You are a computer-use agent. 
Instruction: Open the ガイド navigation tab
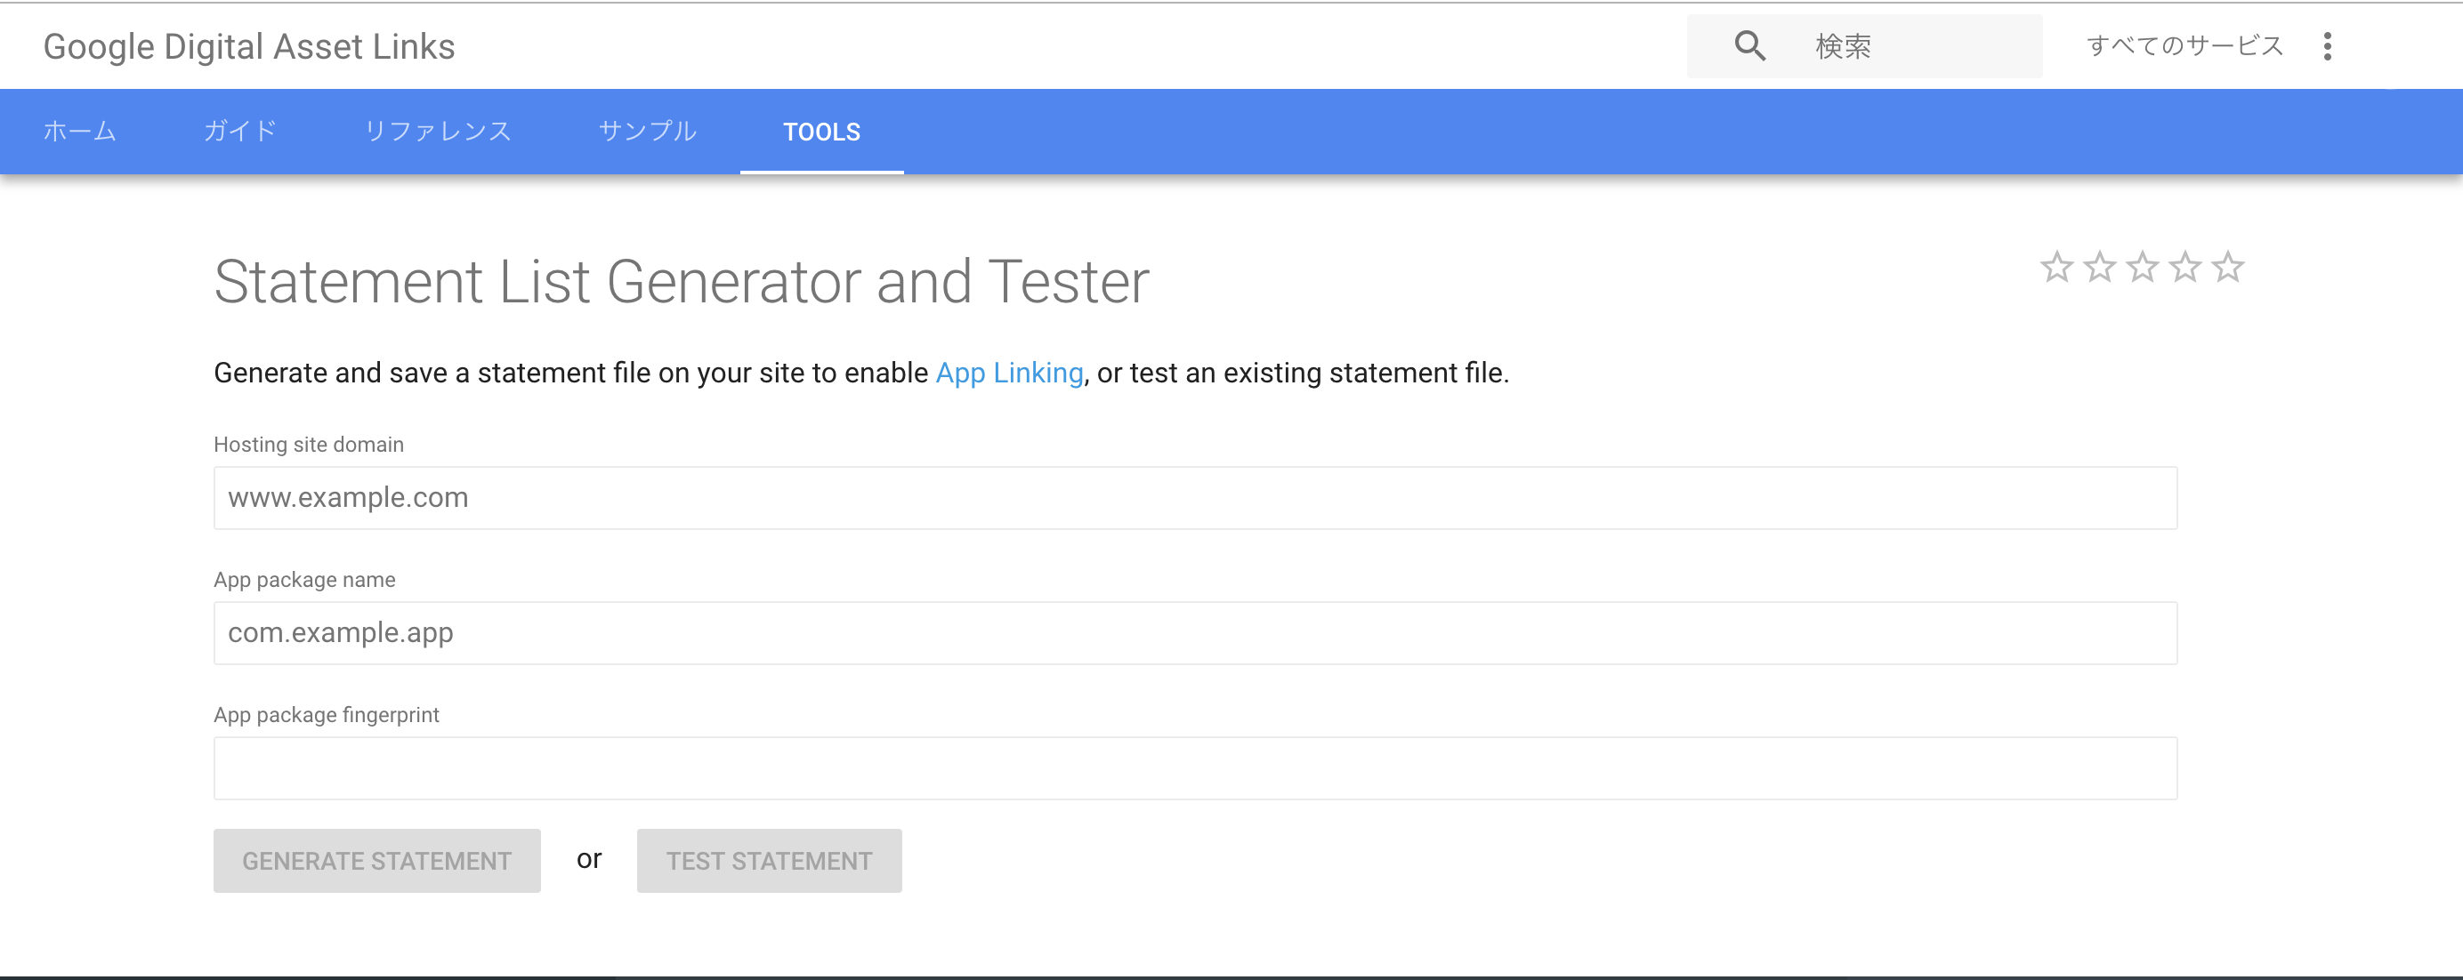[x=240, y=132]
